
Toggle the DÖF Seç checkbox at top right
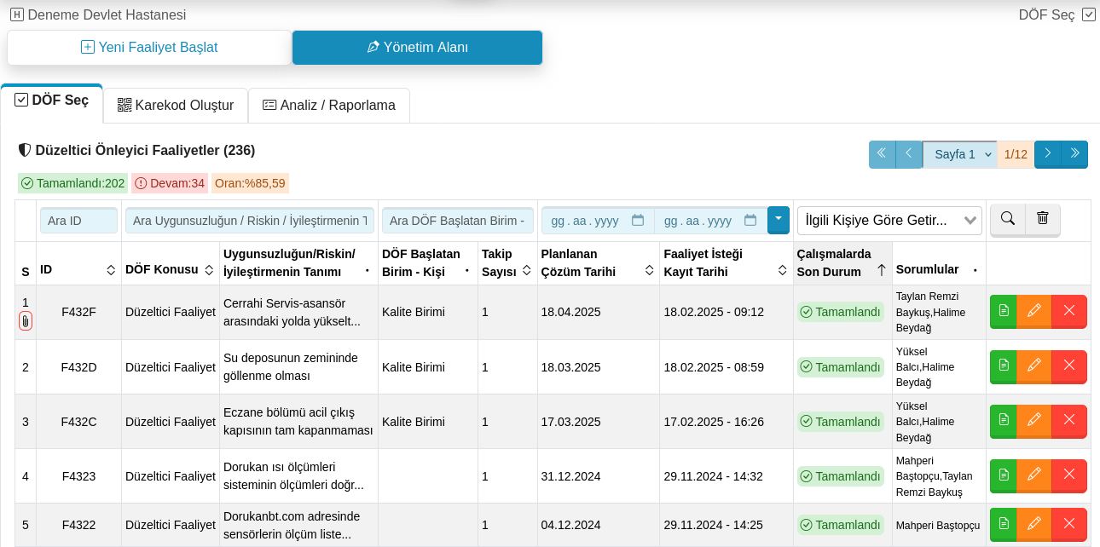pos(1088,14)
